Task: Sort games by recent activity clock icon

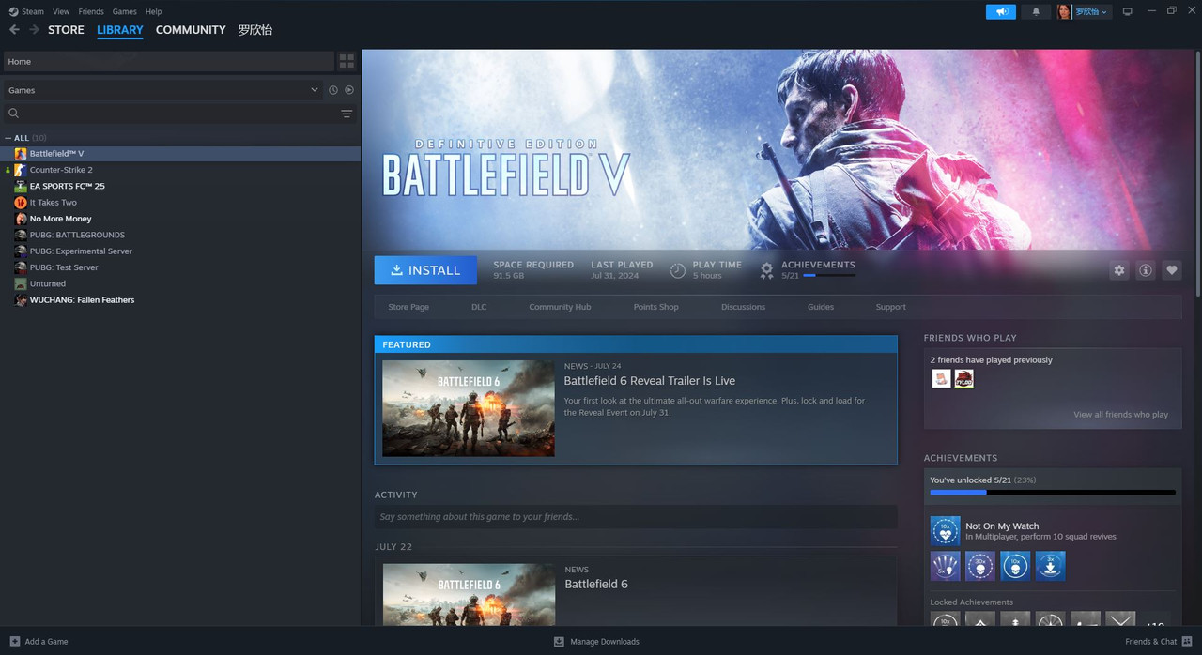Action: click(x=332, y=90)
